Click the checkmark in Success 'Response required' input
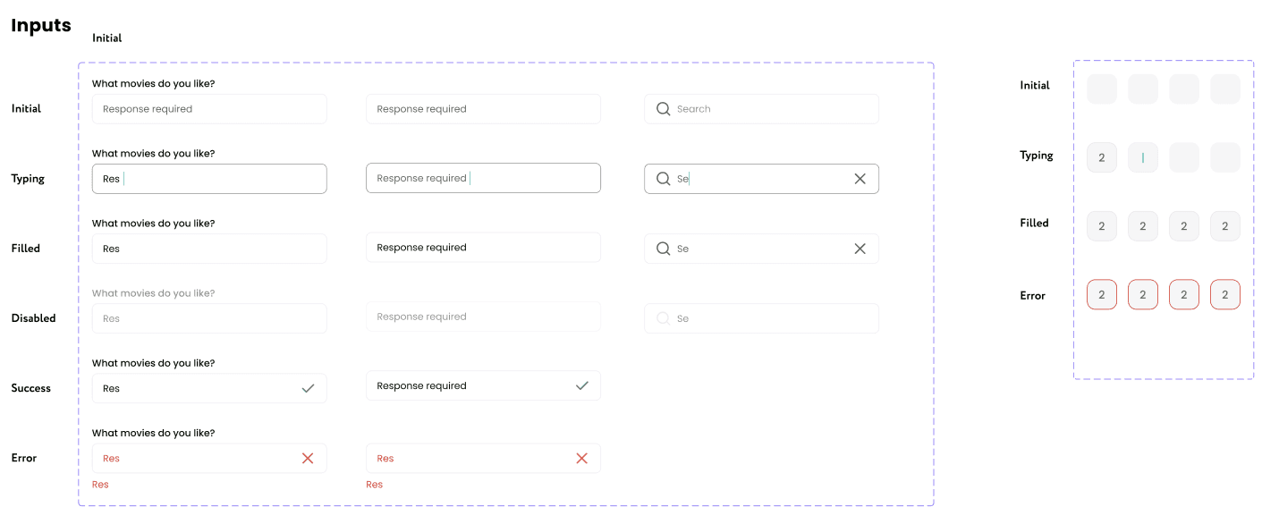The image size is (1279, 524). pyautogui.click(x=581, y=385)
